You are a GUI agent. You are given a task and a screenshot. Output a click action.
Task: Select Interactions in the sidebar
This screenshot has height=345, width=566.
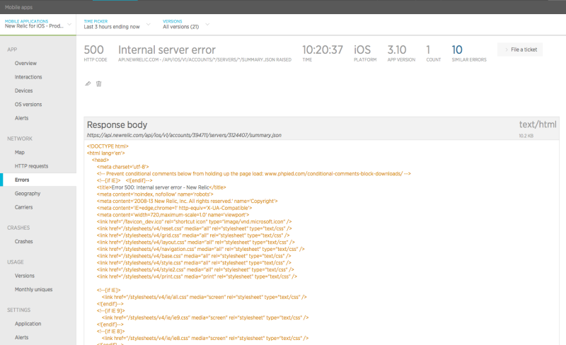pos(28,77)
